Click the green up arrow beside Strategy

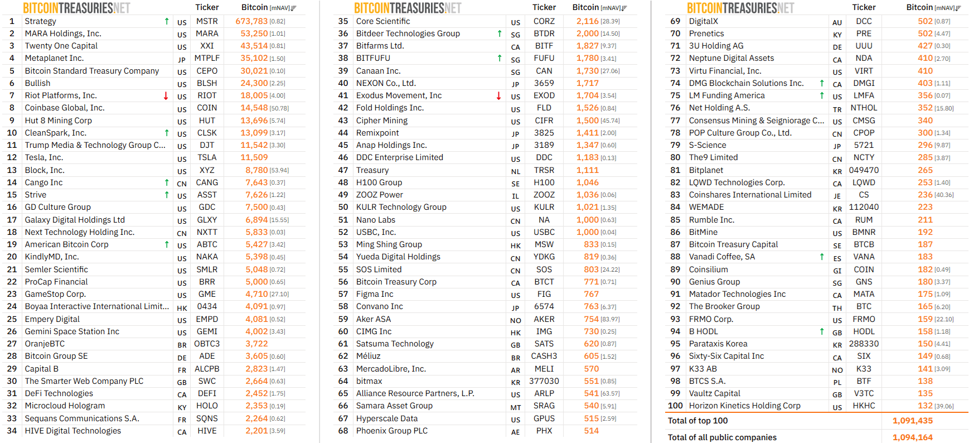point(166,21)
